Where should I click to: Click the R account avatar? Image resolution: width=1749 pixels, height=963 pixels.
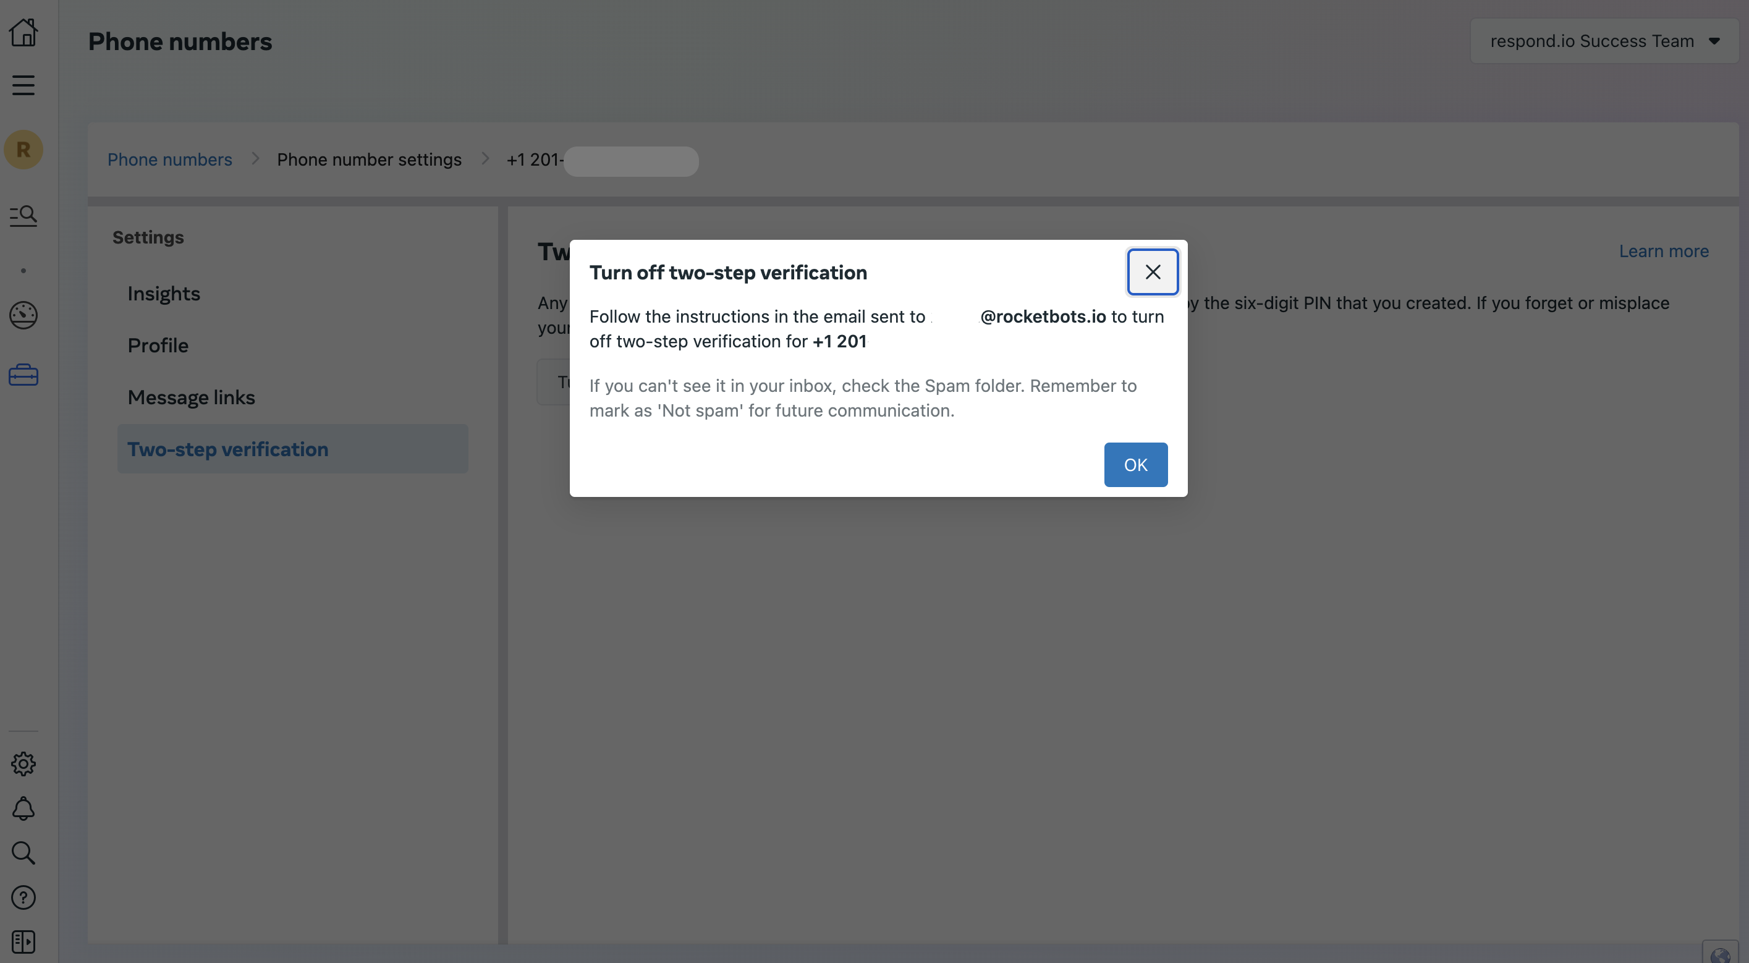[x=23, y=150]
